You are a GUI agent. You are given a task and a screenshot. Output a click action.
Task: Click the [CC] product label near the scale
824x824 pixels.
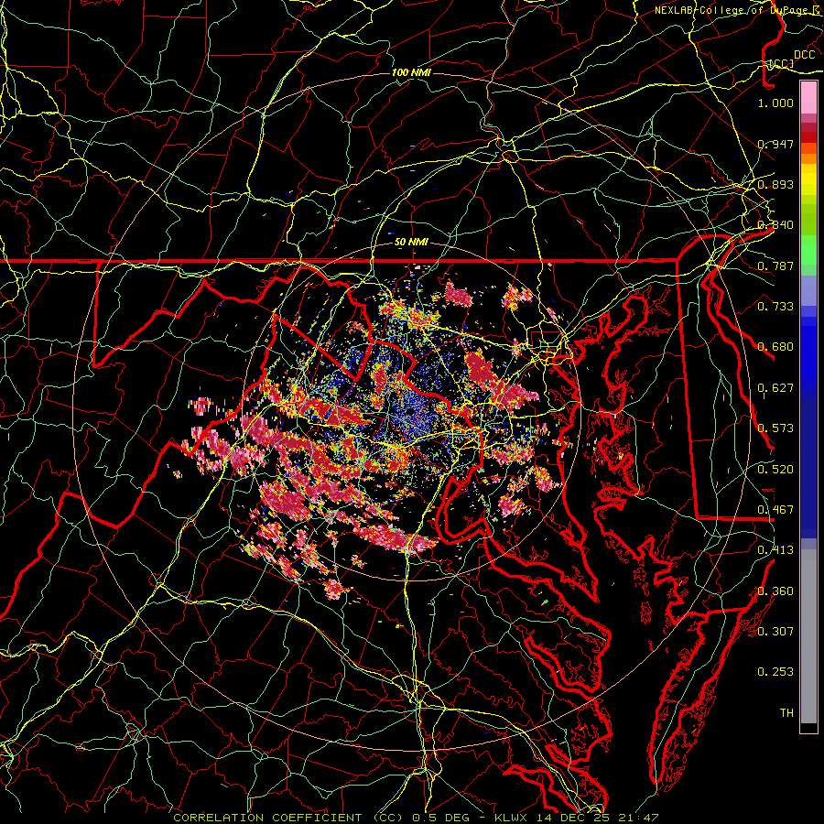(x=782, y=63)
